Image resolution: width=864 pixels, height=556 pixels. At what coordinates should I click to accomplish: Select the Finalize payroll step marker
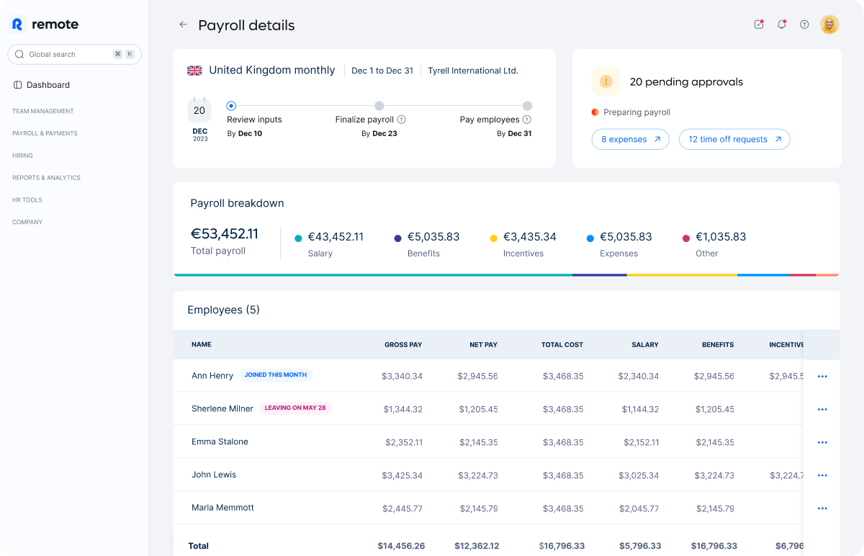379,106
